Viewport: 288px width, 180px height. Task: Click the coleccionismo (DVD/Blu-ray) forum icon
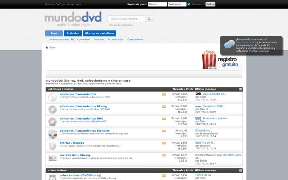tap(52, 178)
